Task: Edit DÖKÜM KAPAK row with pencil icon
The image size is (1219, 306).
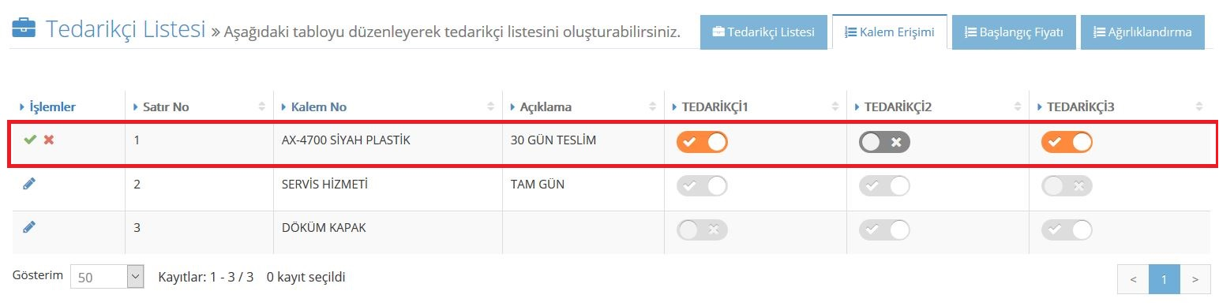Action: coord(30,226)
